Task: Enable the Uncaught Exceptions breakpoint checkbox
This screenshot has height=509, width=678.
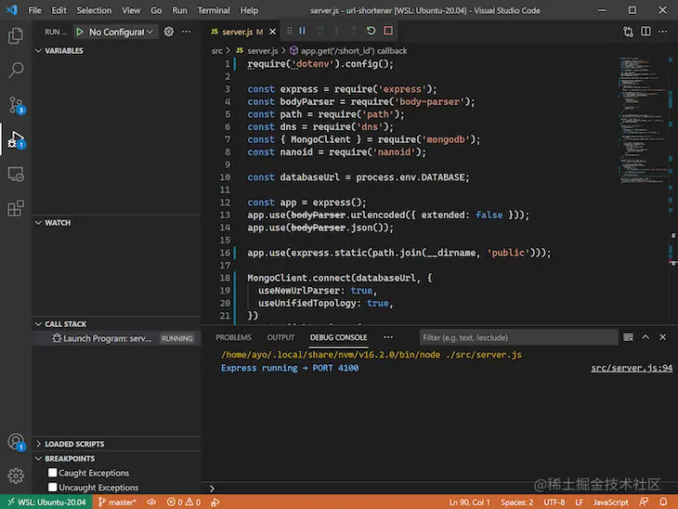Action: point(53,487)
